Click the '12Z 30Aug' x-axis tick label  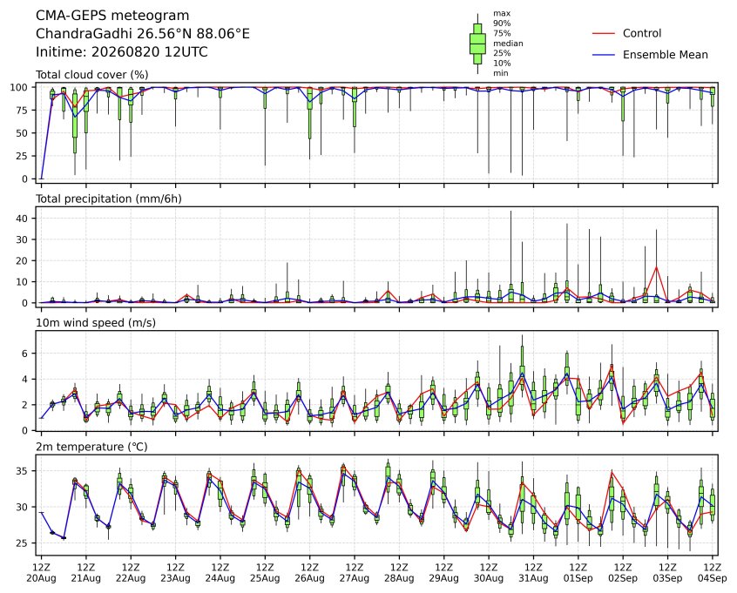click(489, 573)
